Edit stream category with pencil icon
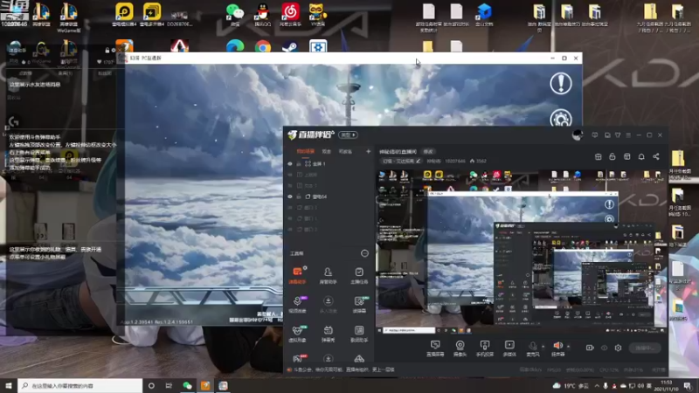 (x=419, y=161)
